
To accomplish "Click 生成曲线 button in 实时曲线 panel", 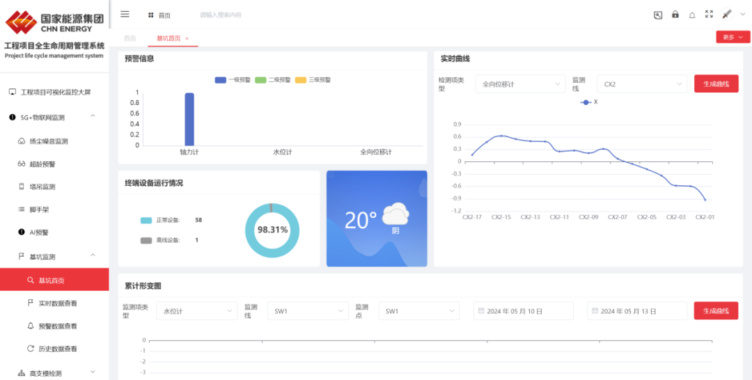I will [x=716, y=84].
